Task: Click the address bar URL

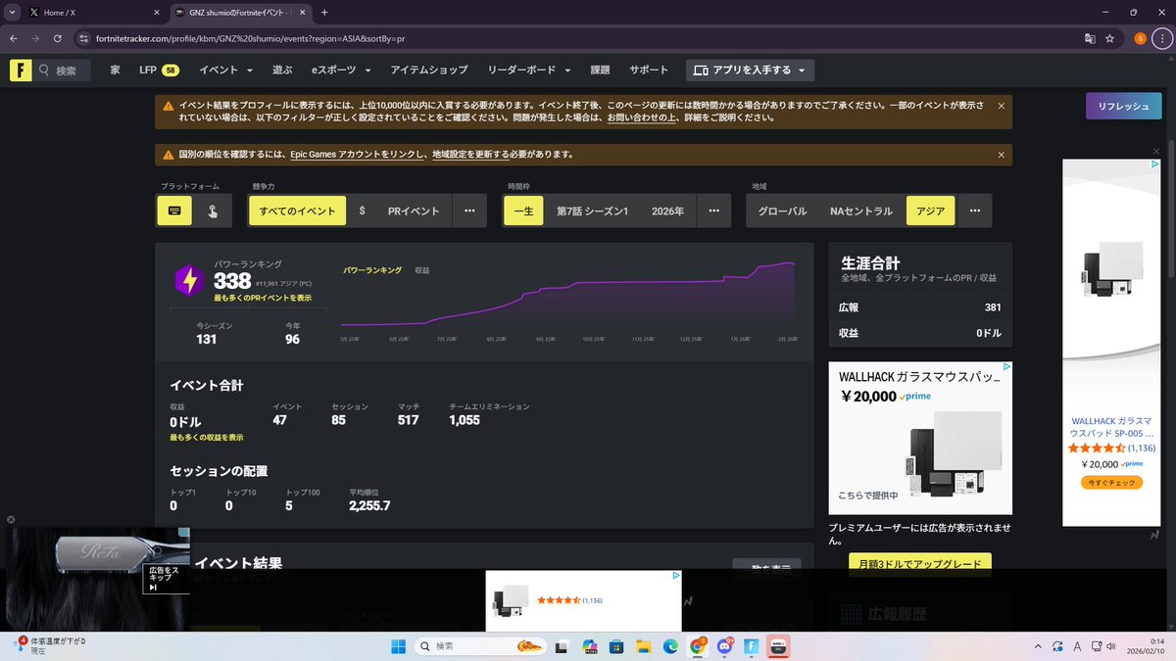Action: tap(250, 38)
